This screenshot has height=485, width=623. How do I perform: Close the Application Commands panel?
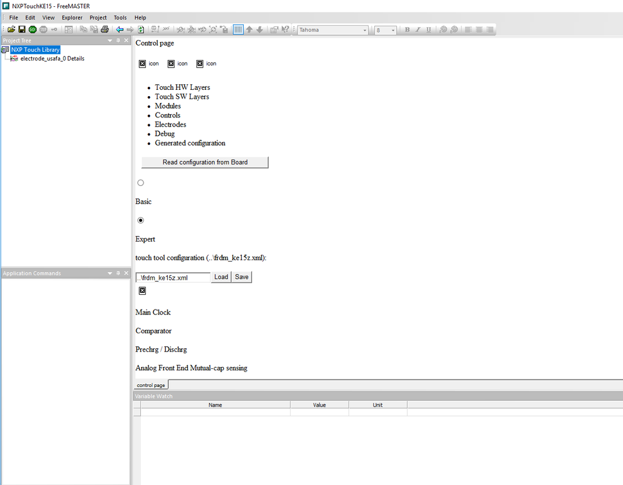pos(127,273)
